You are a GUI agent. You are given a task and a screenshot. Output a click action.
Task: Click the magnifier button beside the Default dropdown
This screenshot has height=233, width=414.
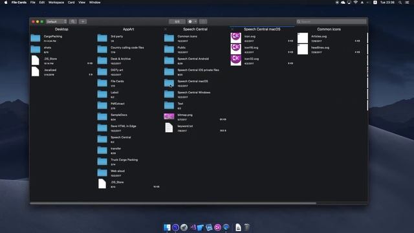73,21
